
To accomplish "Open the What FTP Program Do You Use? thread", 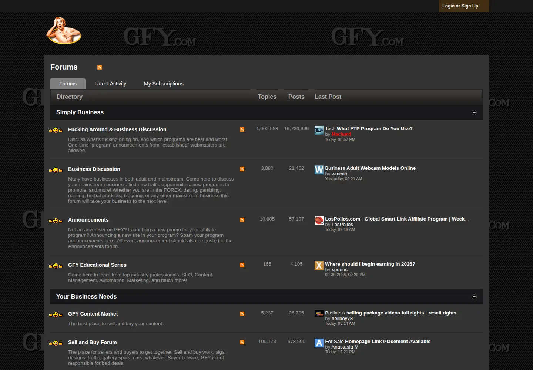I will coord(375,129).
